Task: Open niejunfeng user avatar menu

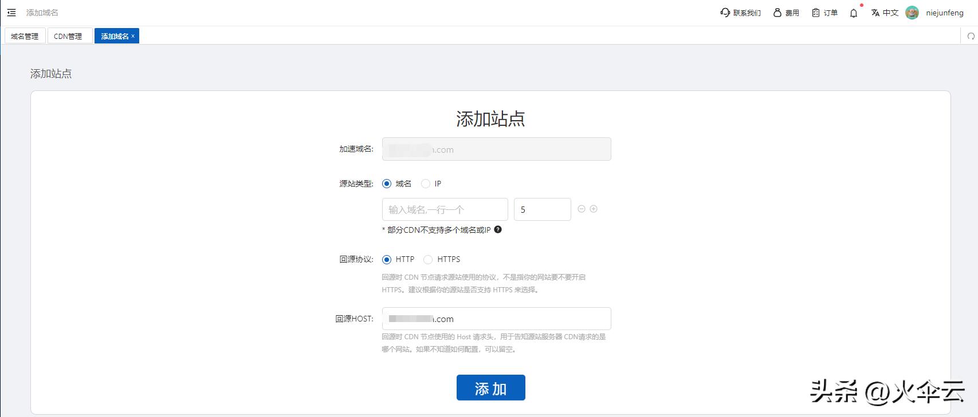Action: point(912,13)
